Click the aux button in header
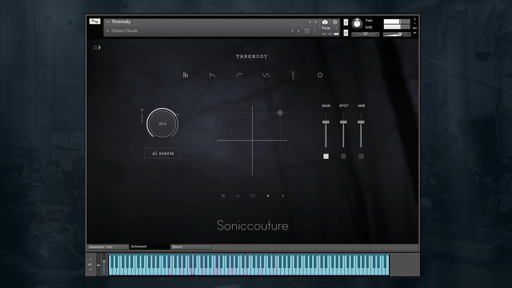Viewport: 512px width, 288px height. [415, 28]
